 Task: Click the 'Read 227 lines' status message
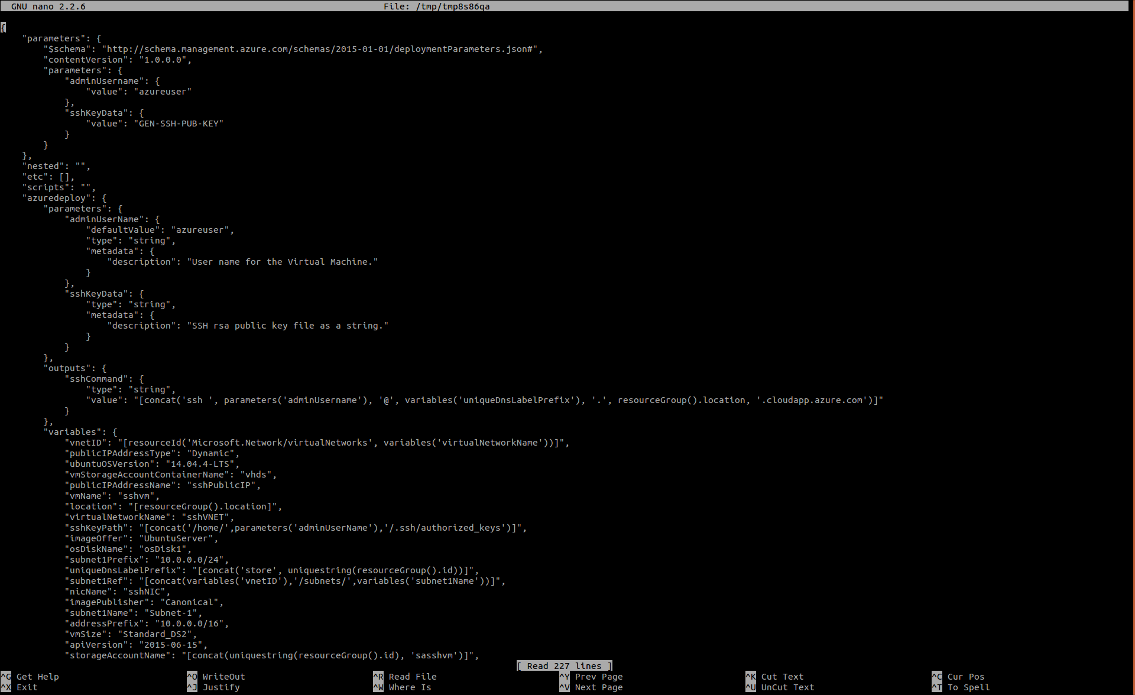(x=564, y=666)
